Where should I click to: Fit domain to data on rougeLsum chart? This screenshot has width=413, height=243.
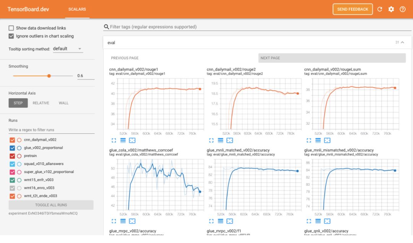pyautogui.click(x=327, y=141)
